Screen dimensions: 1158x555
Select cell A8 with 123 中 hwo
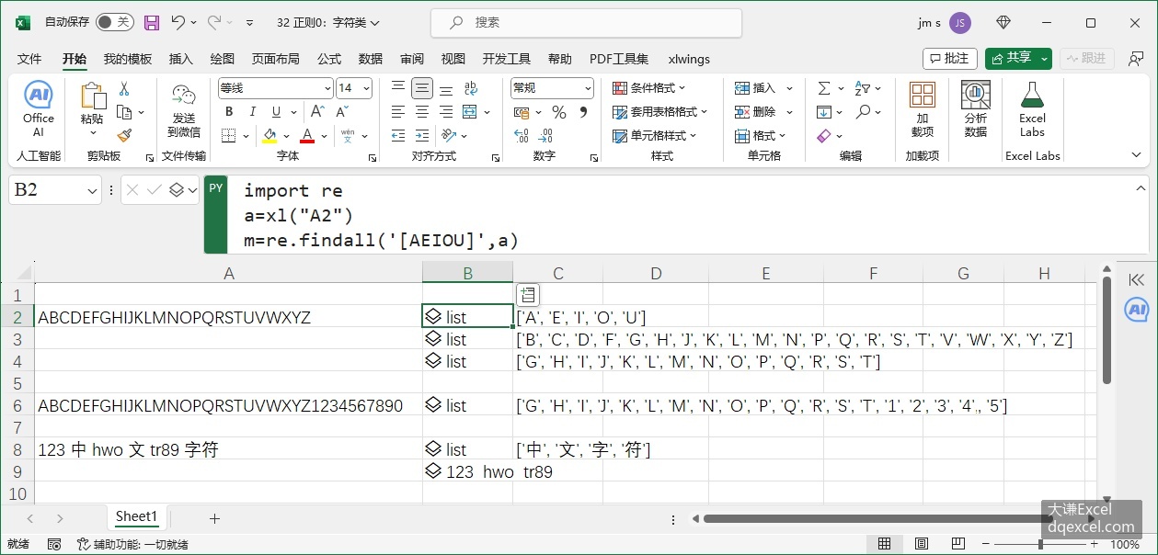(x=228, y=449)
